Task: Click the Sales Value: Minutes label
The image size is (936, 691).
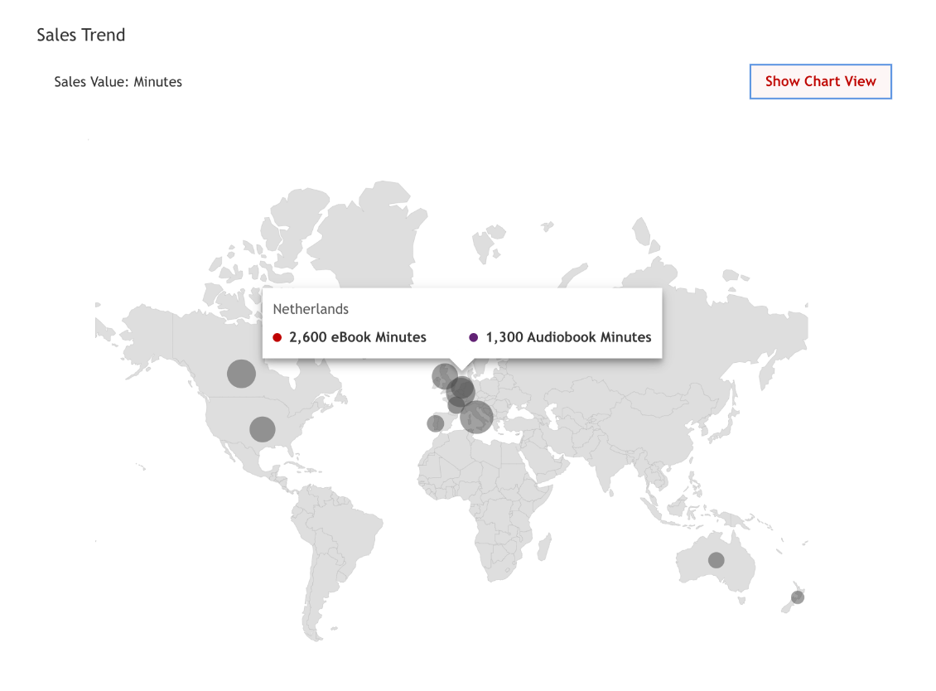Action: pyautogui.click(x=118, y=81)
